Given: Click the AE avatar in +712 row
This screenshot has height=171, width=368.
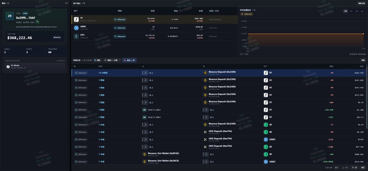Looking at the screenshot, I should point(145,117).
